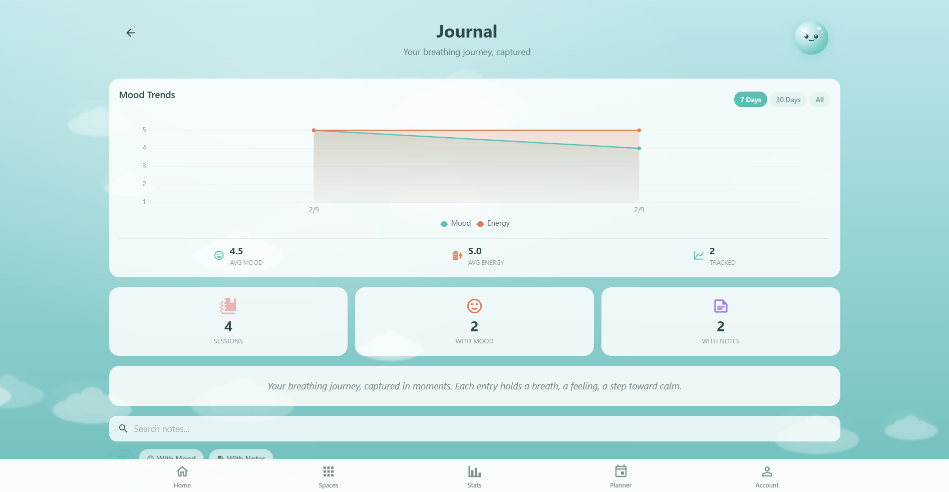Switch to the 30 Days view
The width and height of the screenshot is (949, 492).
coord(788,99)
